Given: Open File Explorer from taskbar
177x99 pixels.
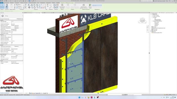Looking at the screenshot, I should pyautogui.click(x=88, y=97).
